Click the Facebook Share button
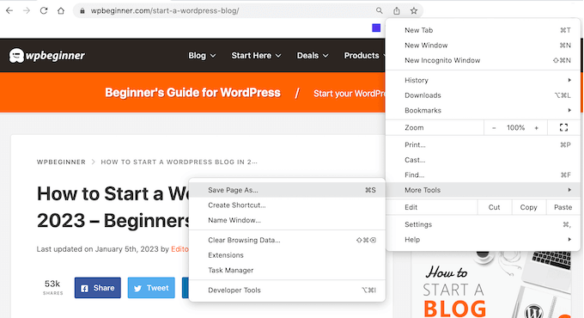Screen dimensions: 584x318 click(x=98, y=288)
